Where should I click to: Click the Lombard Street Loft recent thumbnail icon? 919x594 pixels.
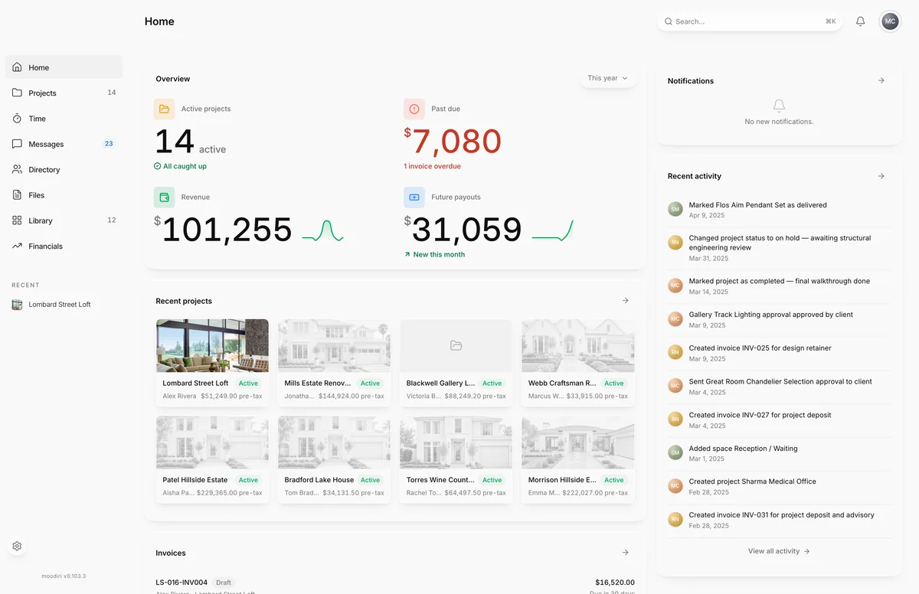[x=17, y=305]
